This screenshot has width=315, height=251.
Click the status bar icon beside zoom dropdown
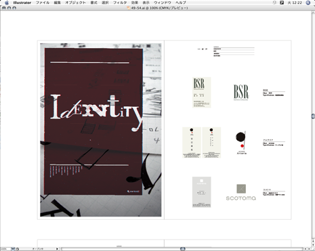coord(18,249)
